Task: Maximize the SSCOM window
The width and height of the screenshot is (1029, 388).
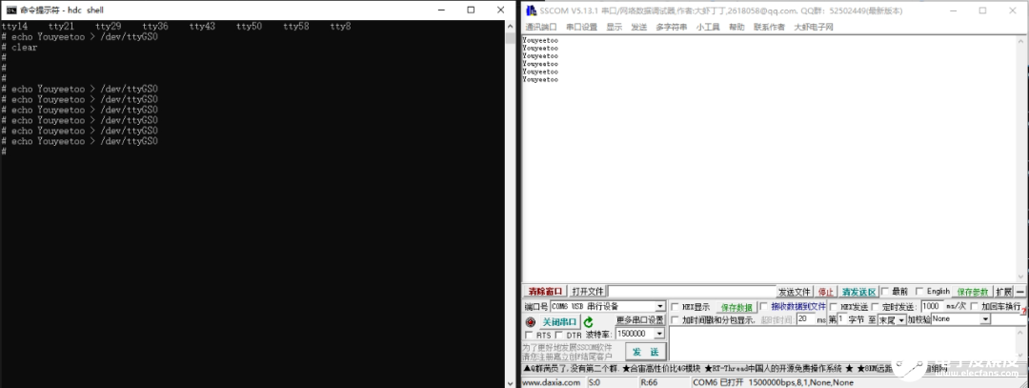Action: pos(982,10)
